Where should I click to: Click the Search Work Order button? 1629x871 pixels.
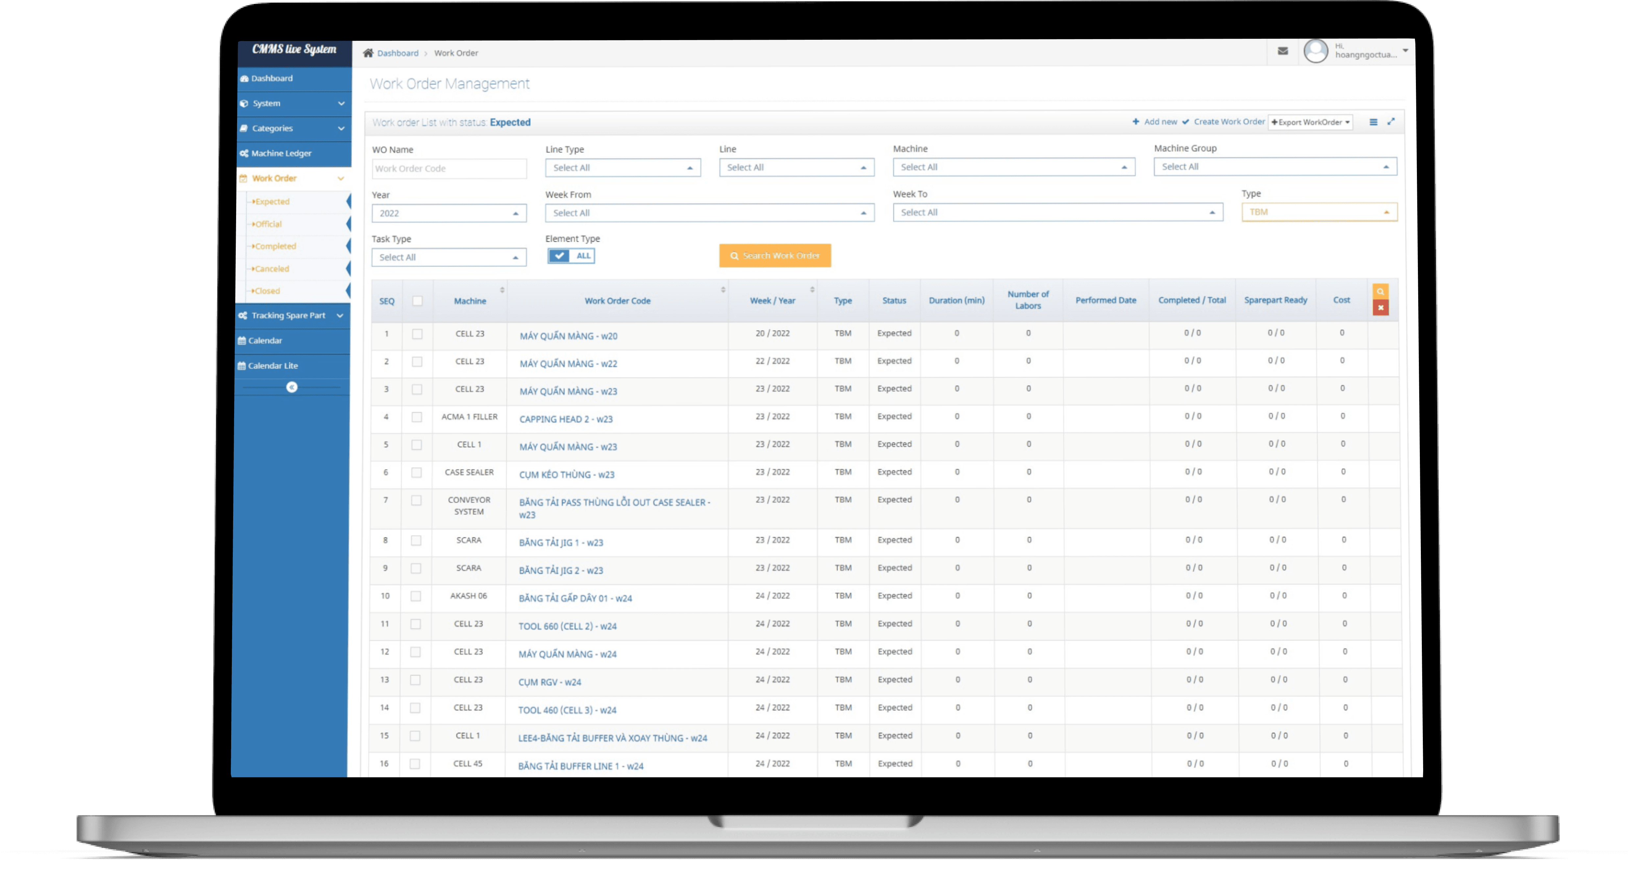point(774,255)
